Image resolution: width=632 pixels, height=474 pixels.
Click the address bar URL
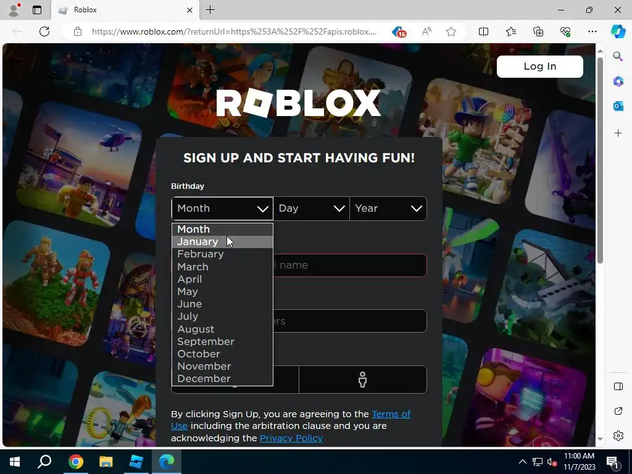(x=234, y=31)
